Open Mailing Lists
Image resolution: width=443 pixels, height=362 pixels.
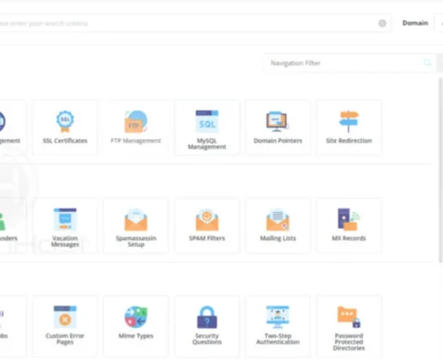pyautogui.click(x=278, y=226)
